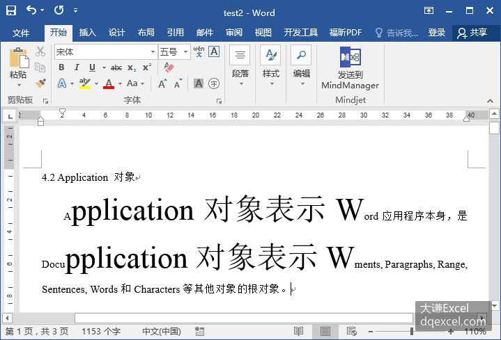Click the 粘贴 paste icon
Screen dimensions: 501x340
point(19,58)
